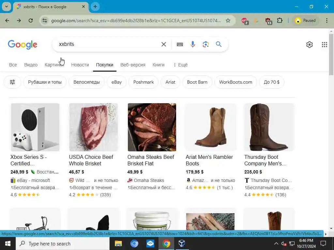Viewport: 334px width, 250px height.
Task: Open Ariat Men's Rambler Boots title
Action: click(x=209, y=160)
